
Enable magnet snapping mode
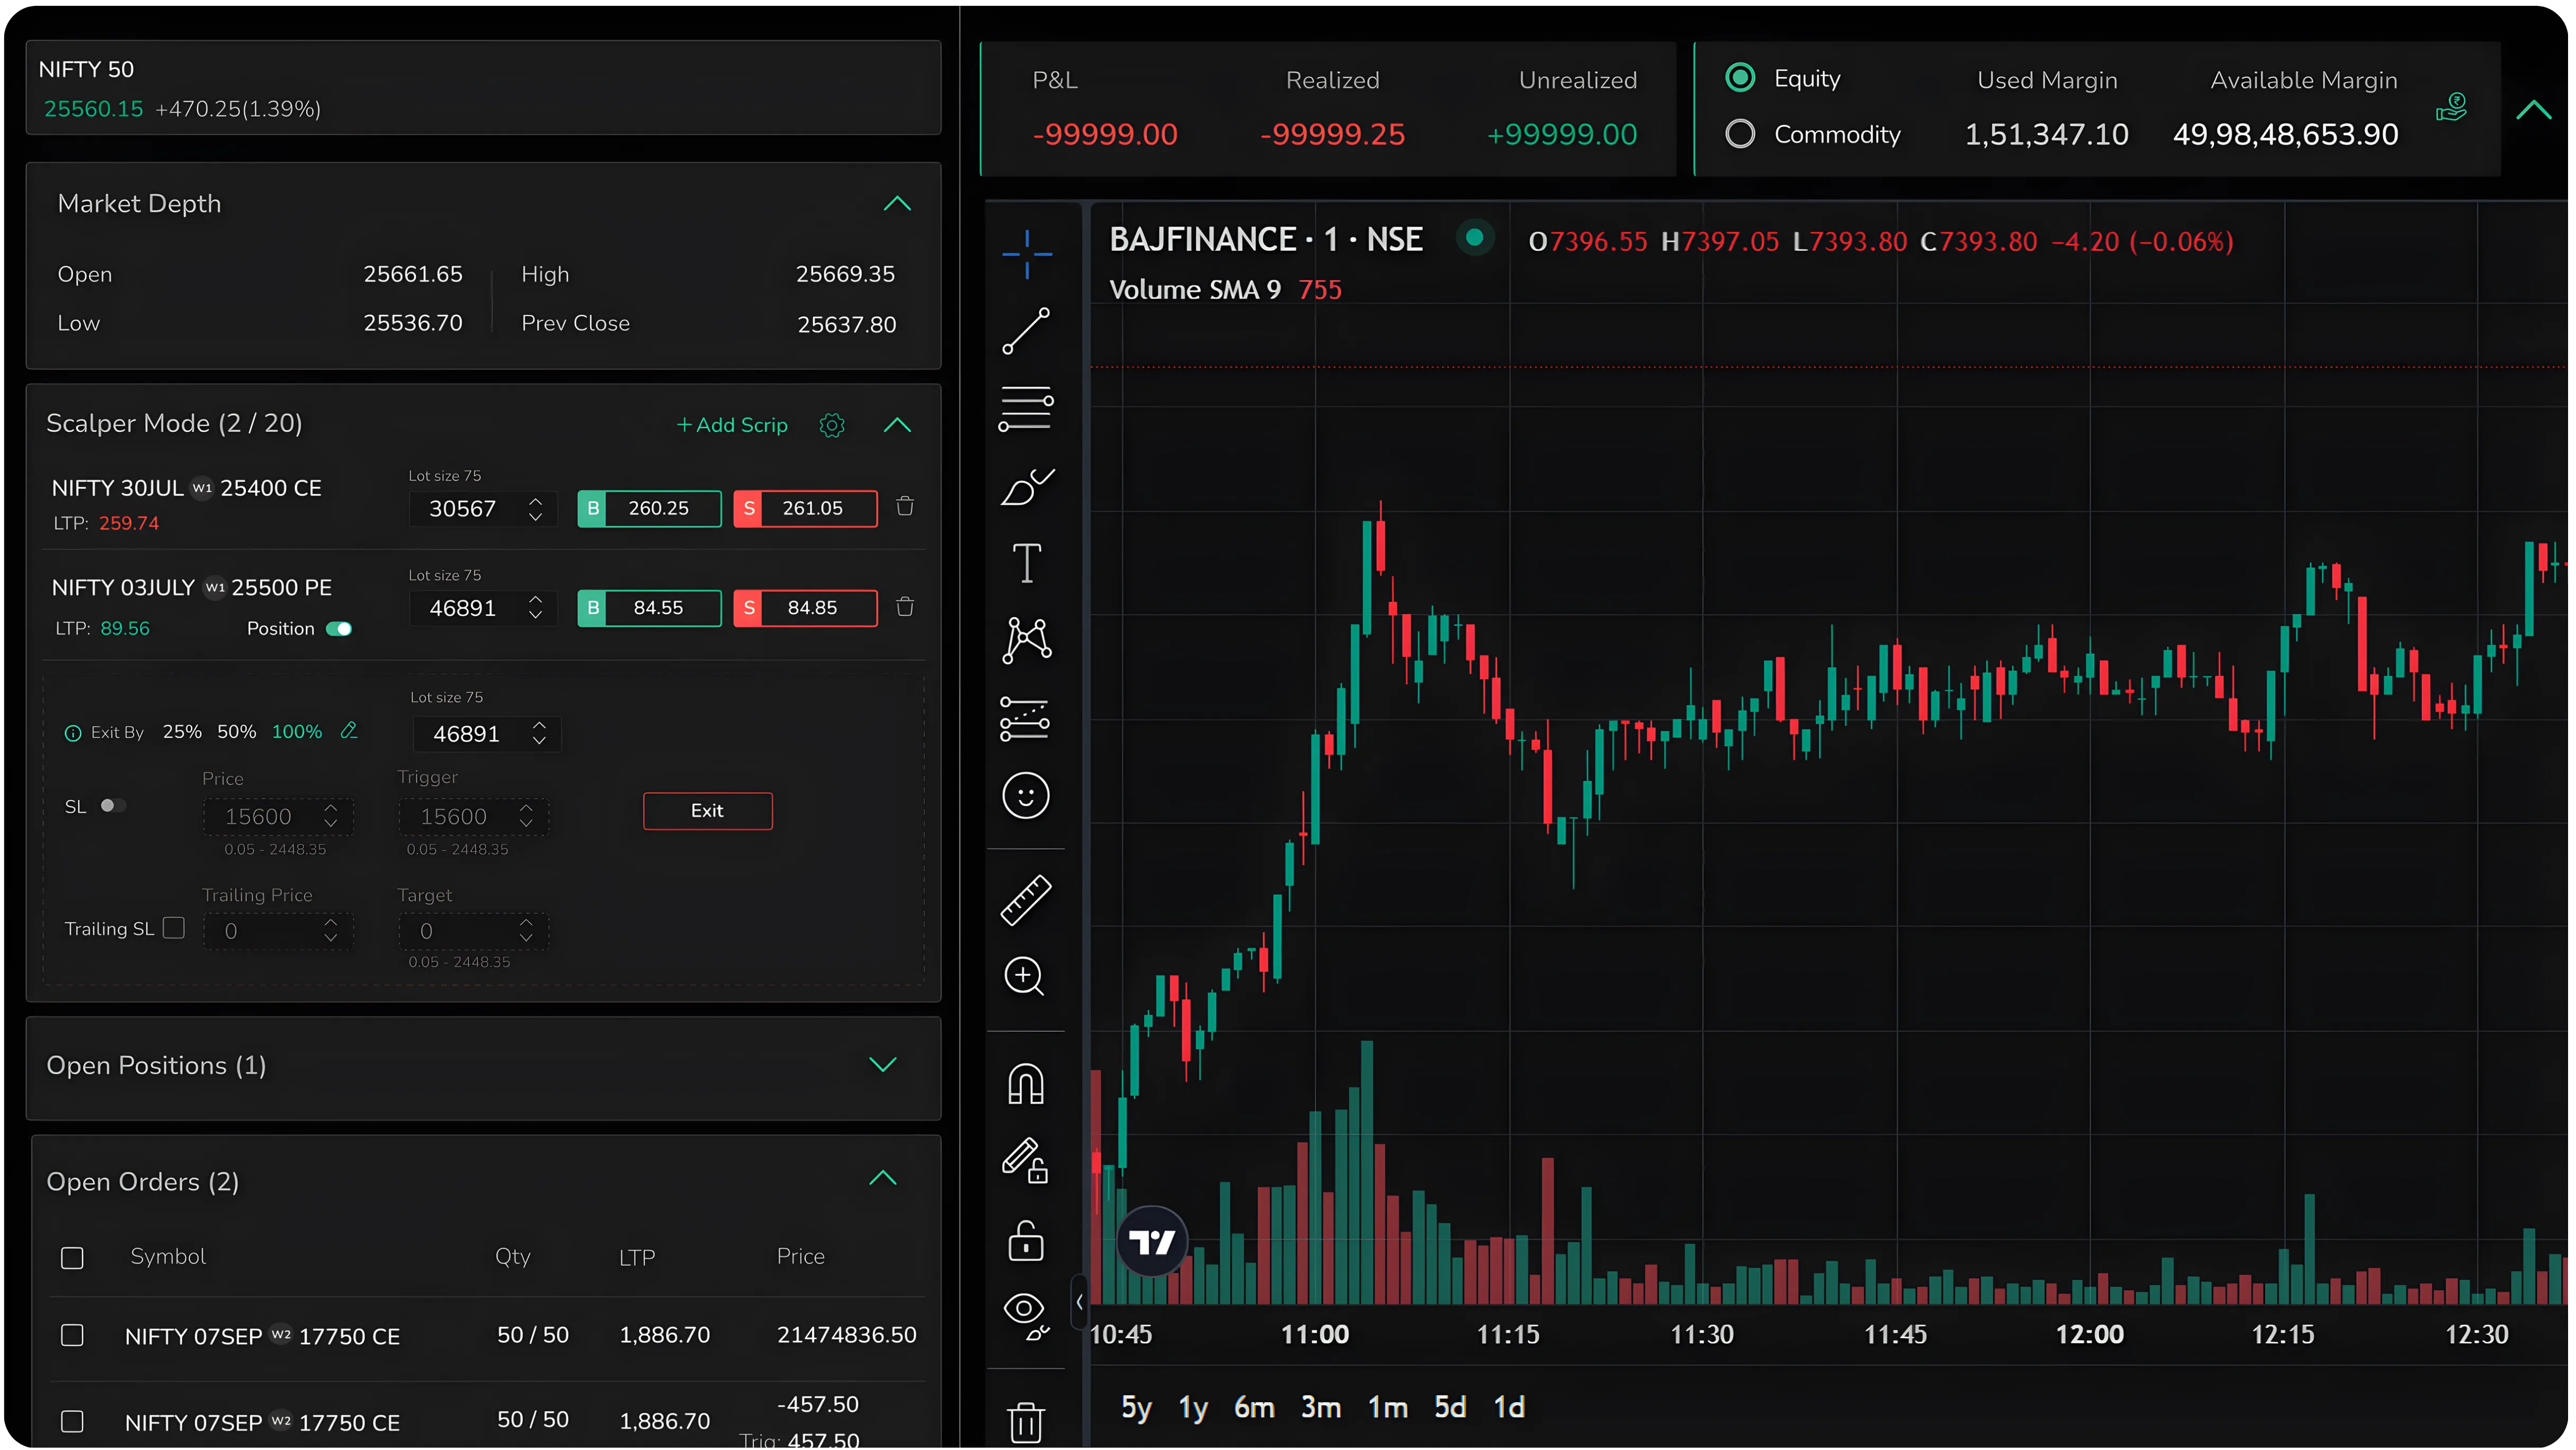tap(1026, 1084)
